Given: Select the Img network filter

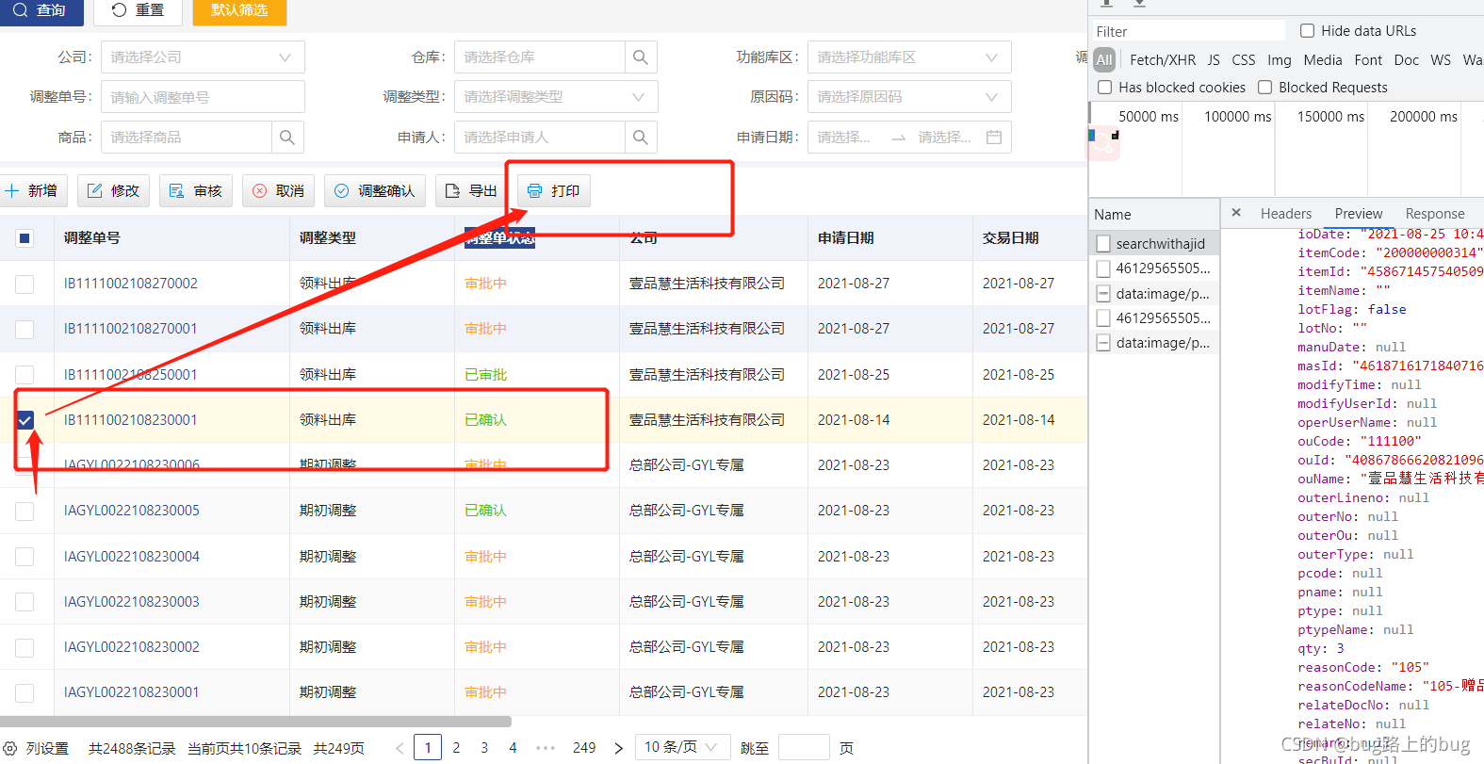Looking at the screenshot, I should click(1280, 59).
